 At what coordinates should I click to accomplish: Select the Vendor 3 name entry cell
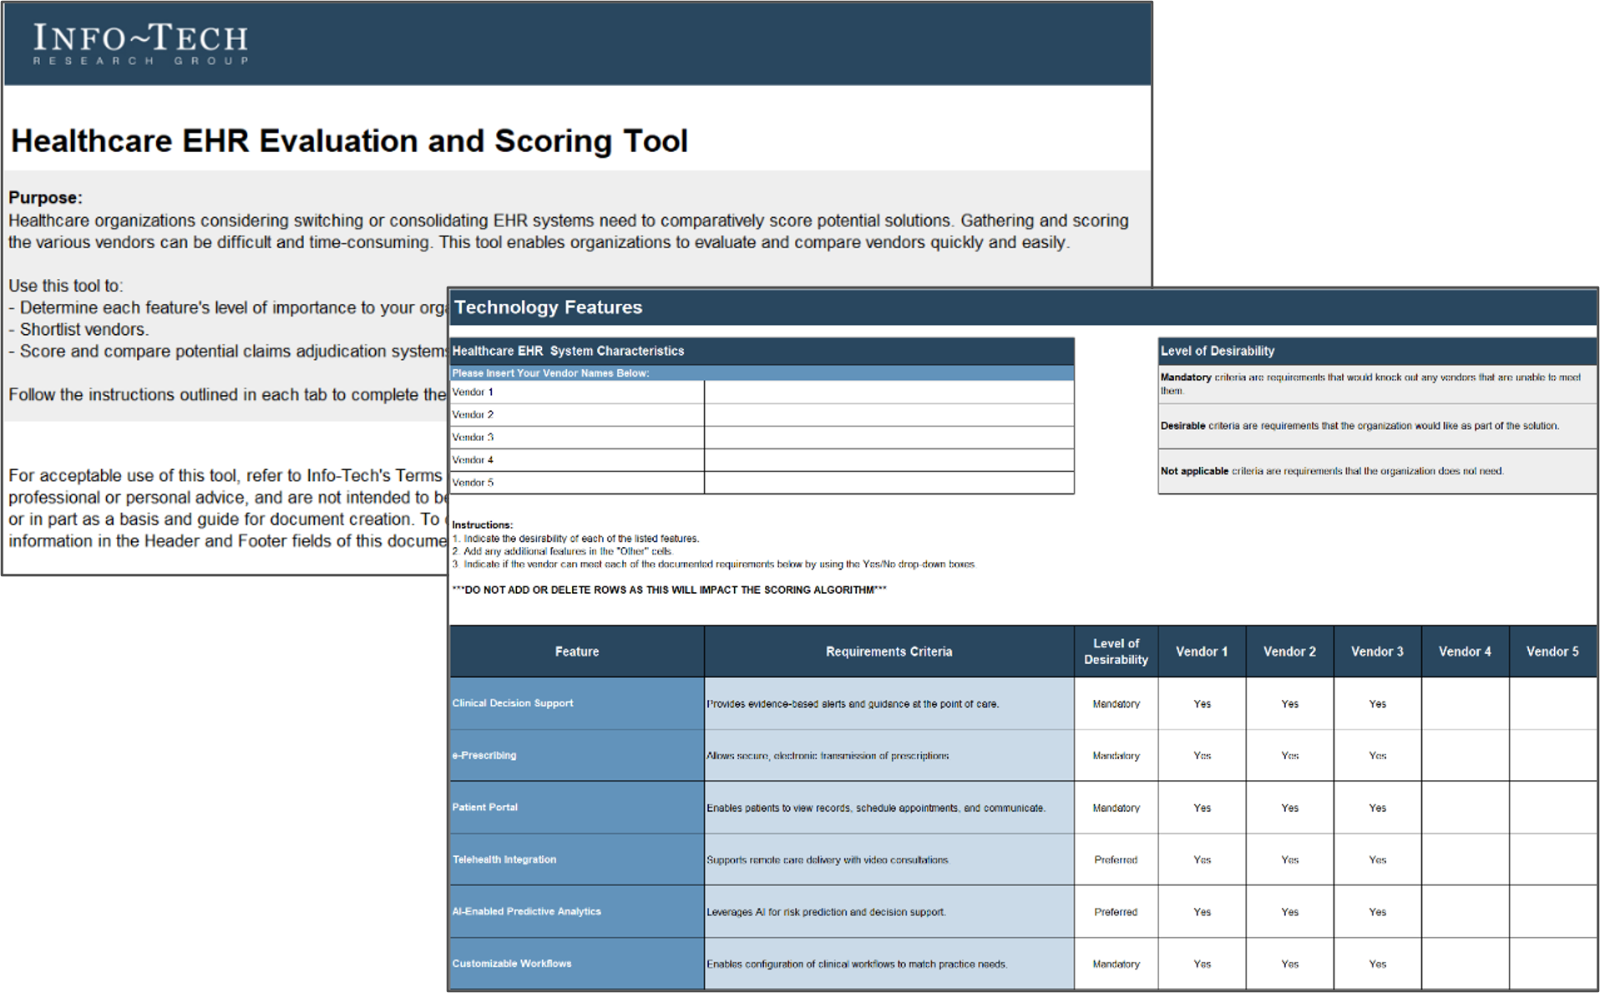[888, 437]
